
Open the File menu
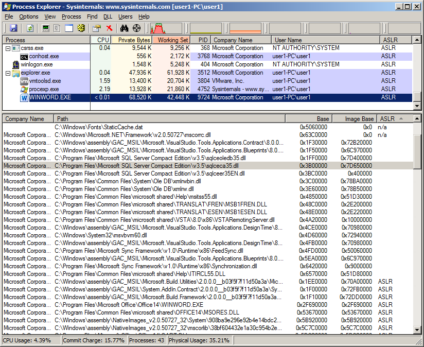9,16
